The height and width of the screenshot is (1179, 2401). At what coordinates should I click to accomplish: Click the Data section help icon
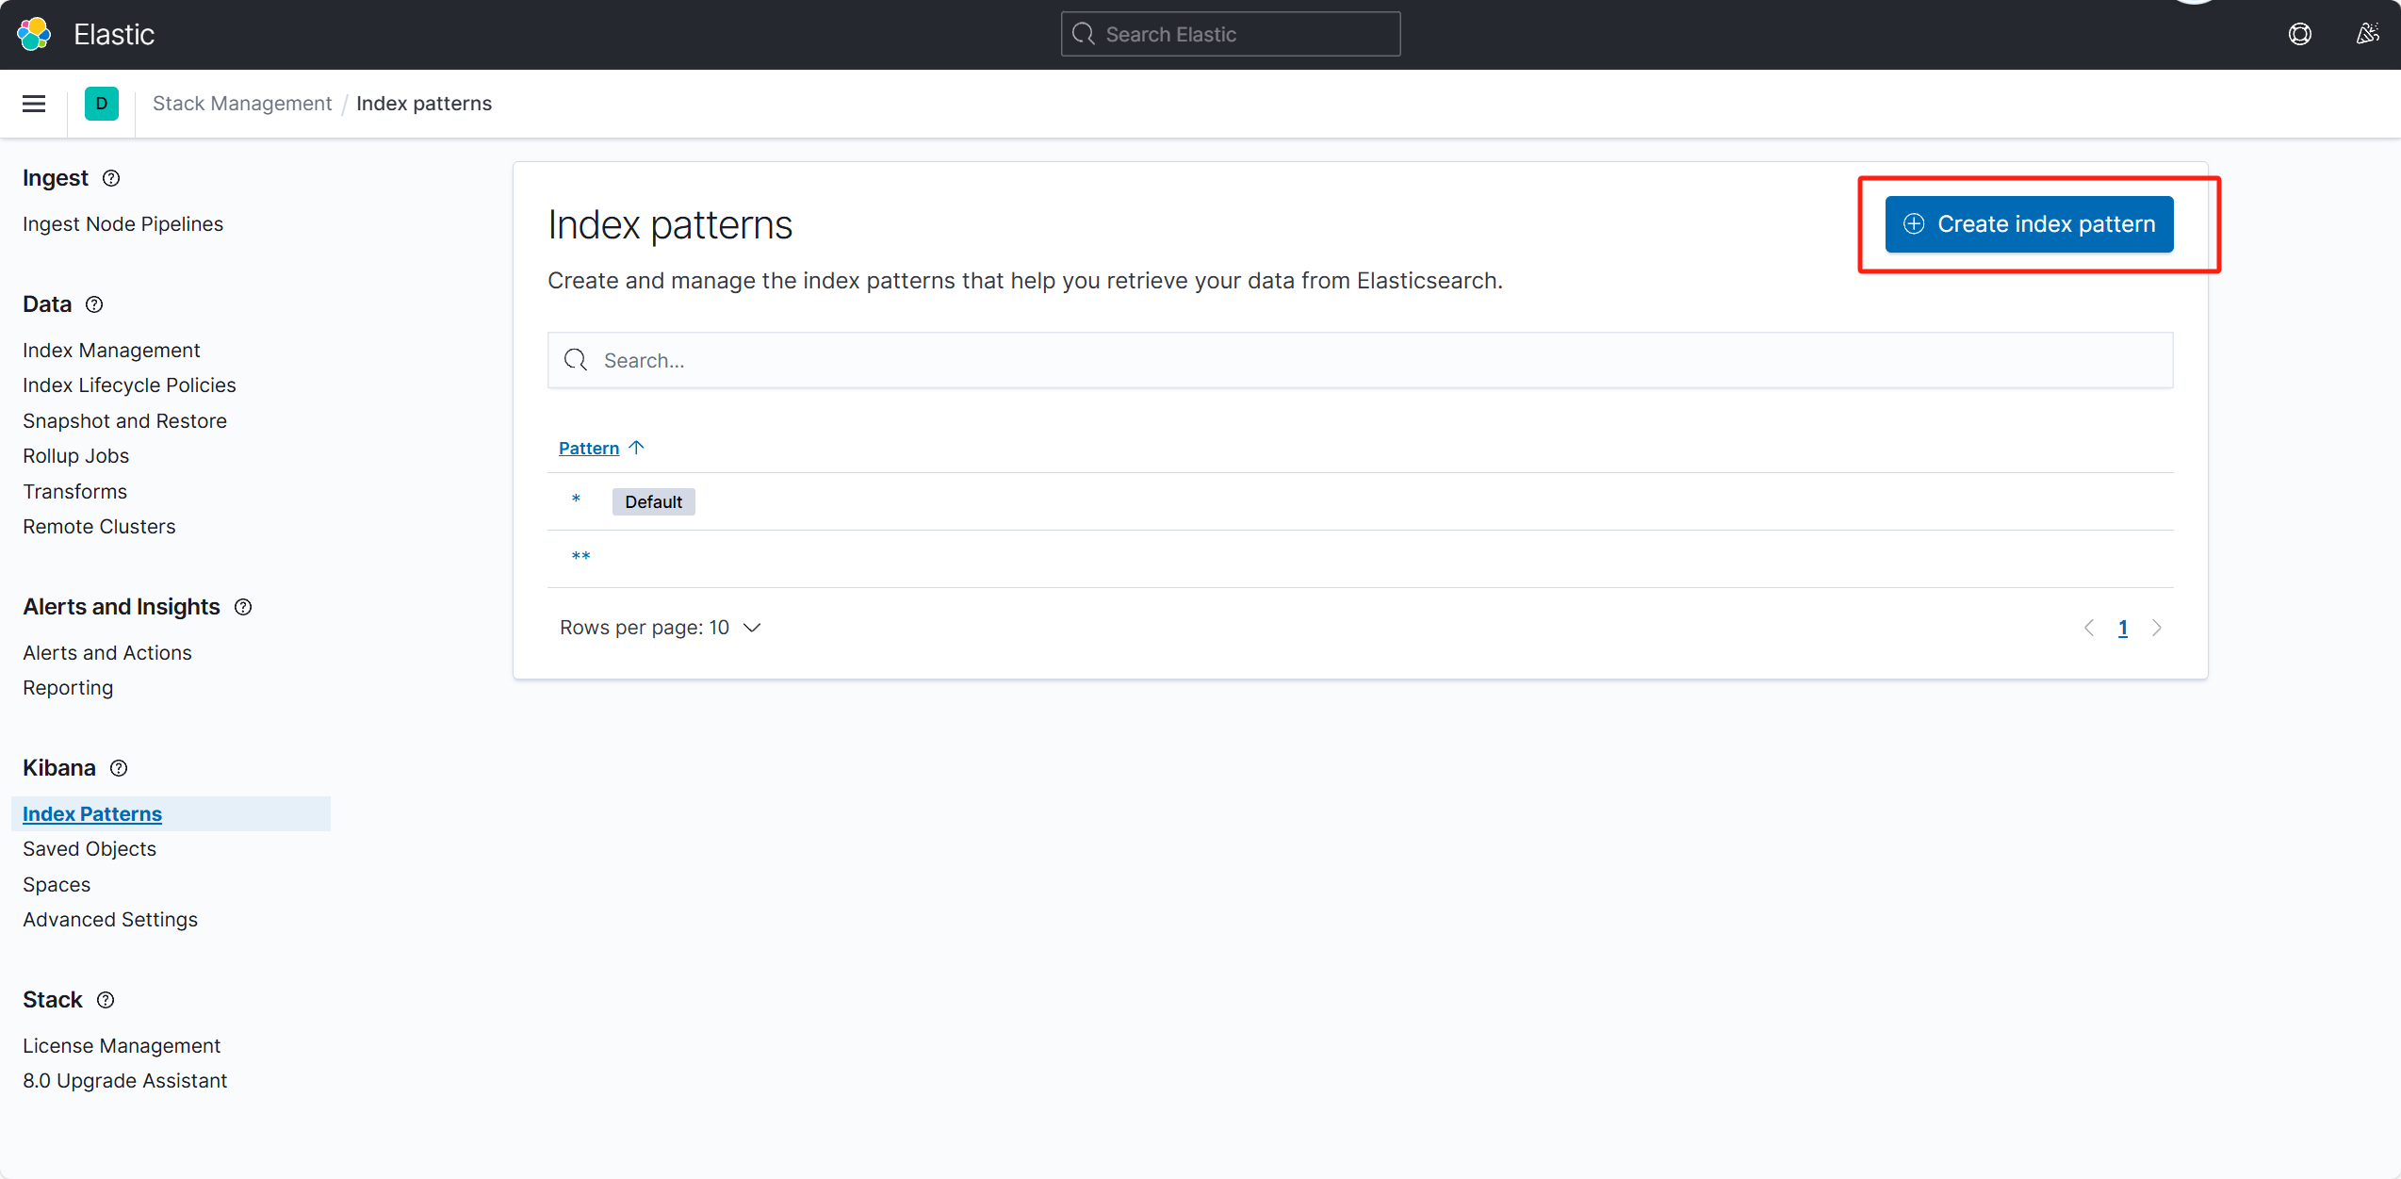tap(94, 304)
